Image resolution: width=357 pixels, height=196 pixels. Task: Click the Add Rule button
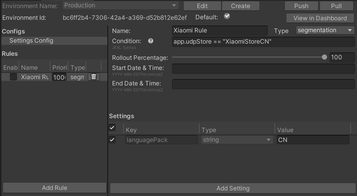click(x=54, y=188)
